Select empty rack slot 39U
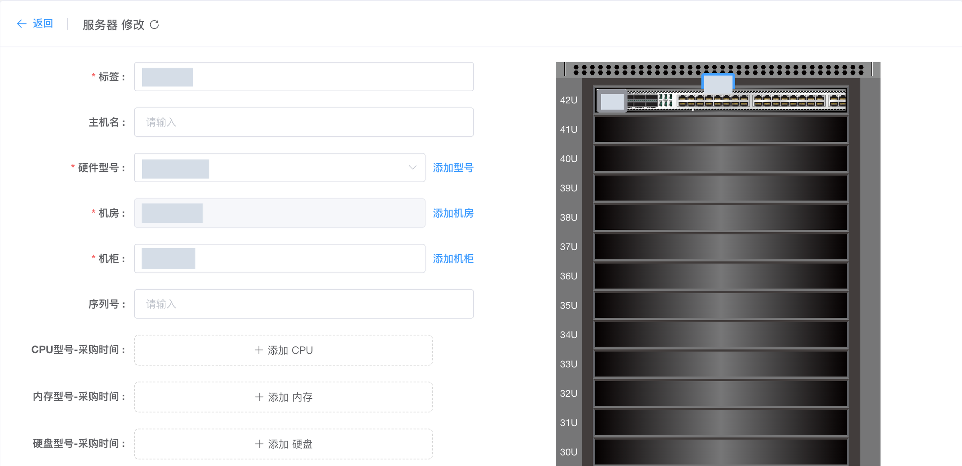Viewport: 962px width, 466px height. (721, 188)
